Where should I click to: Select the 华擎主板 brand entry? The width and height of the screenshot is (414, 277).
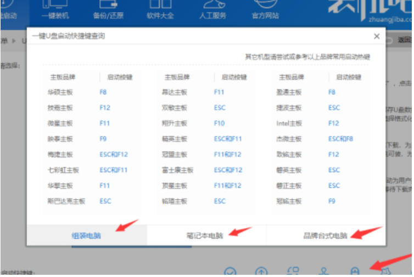(60, 185)
